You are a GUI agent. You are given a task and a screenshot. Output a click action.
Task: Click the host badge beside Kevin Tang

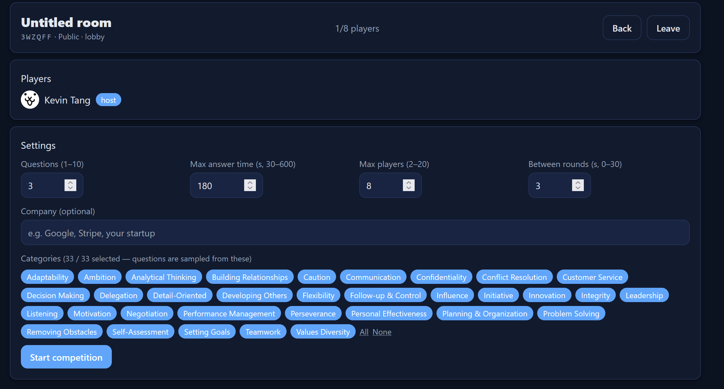[x=108, y=100]
